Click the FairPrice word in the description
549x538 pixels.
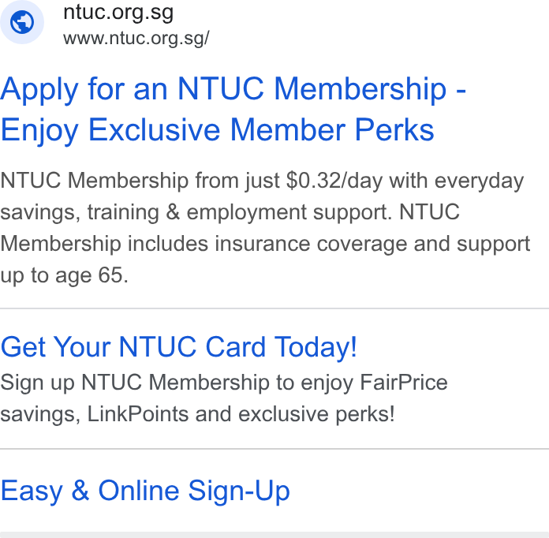click(404, 382)
